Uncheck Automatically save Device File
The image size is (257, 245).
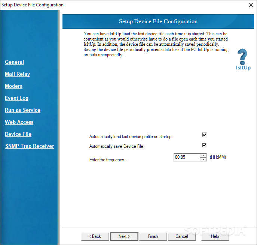204,145
